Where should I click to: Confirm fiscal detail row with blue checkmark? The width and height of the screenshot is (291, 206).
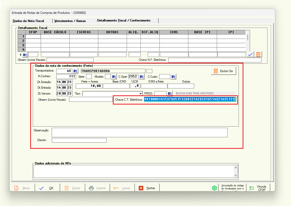(x=250, y=54)
